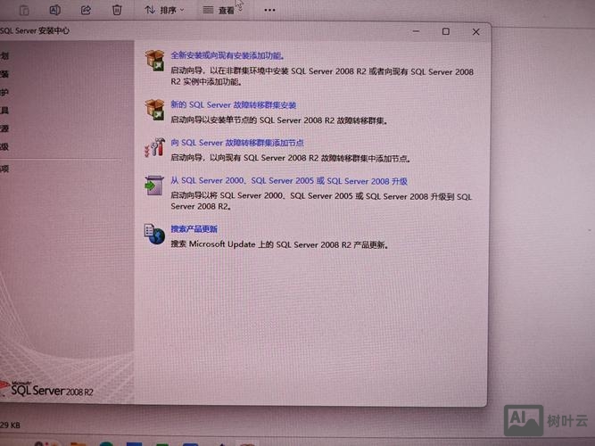The width and height of the screenshot is (595, 446).
Task: Click the box icon beside 全新安装或向现有安装添加功能
Action: tap(155, 61)
